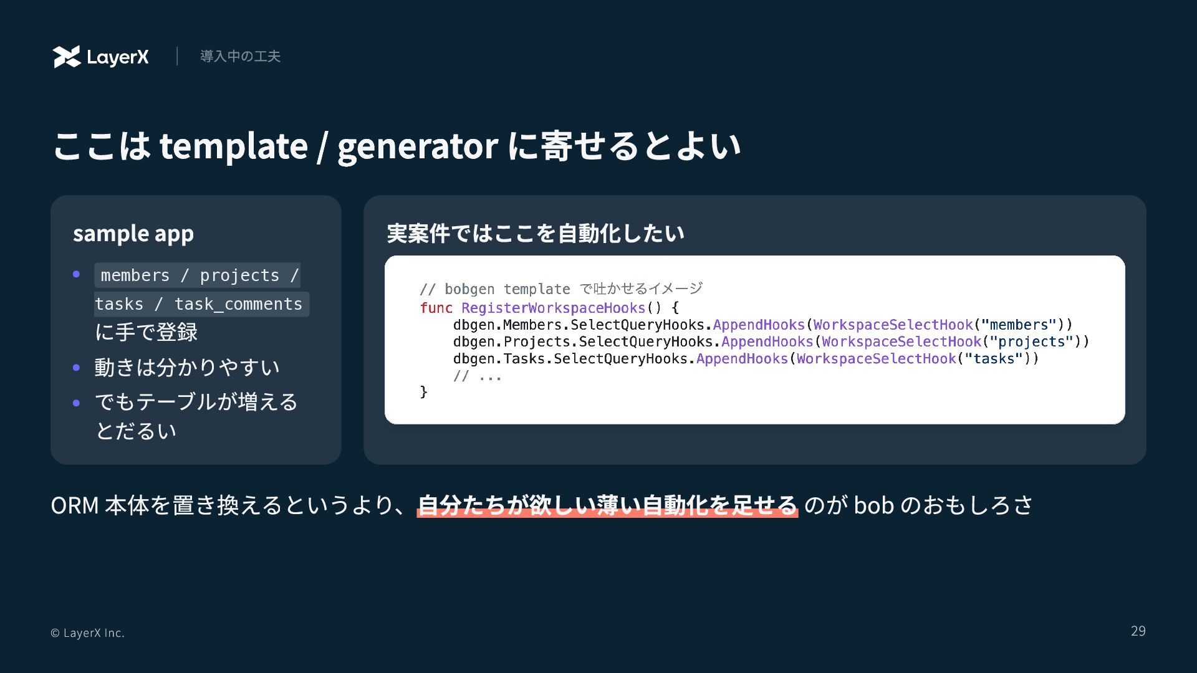Click the LayerX logo icon
Image resolution: width=1197 pixels, height=673 pixels.
67,57
